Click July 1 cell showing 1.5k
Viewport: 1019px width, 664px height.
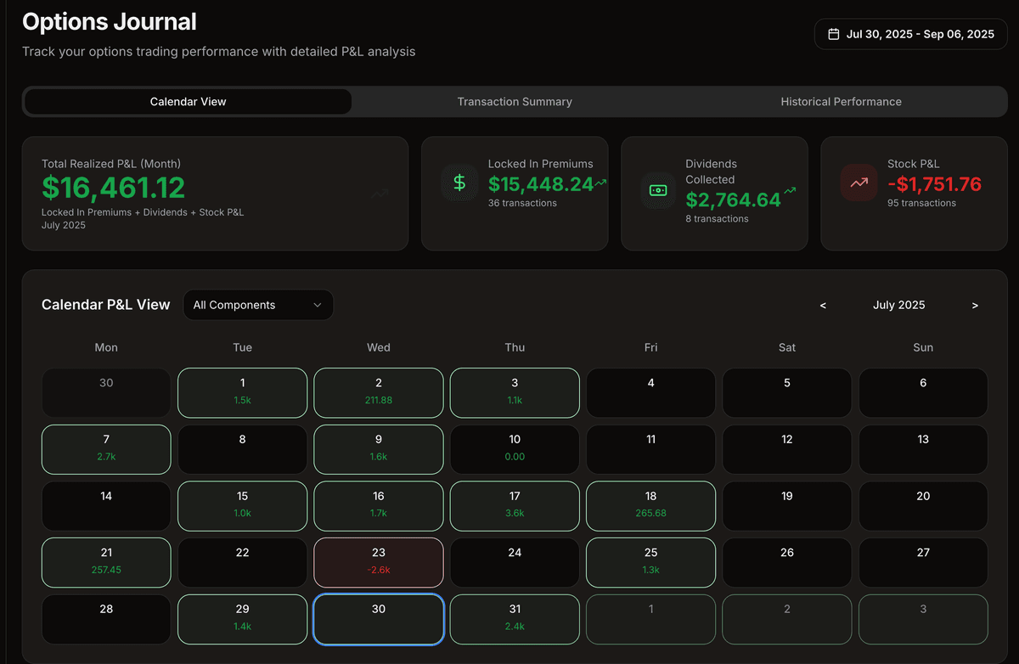point(242,392)
